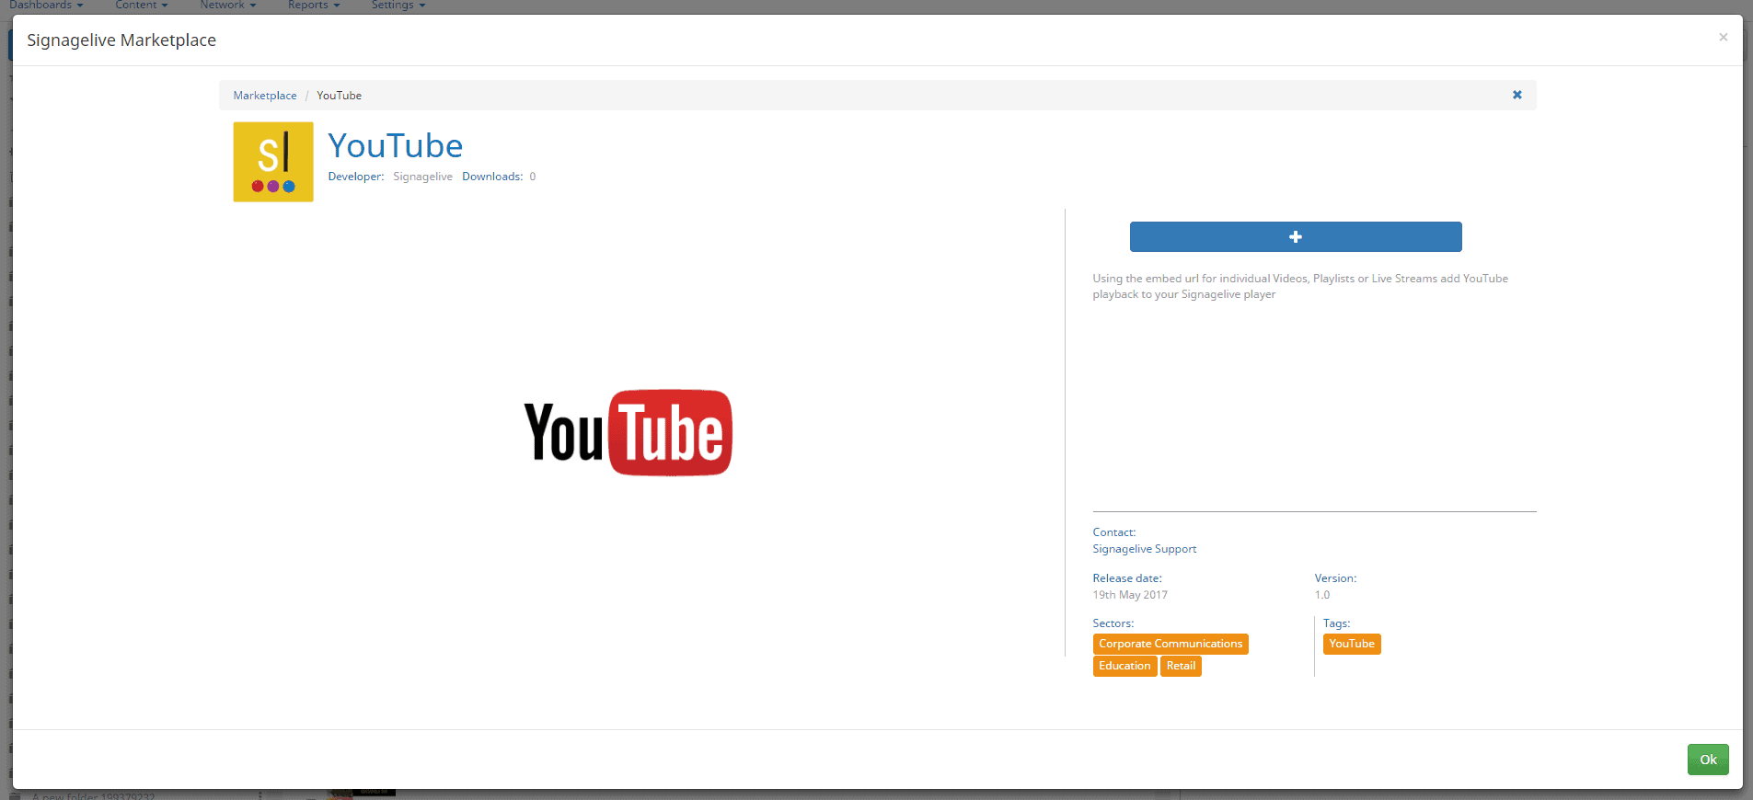The image size is (1753, 800).
Task: Open the Dashboards menu
Action: pos(46,6)
